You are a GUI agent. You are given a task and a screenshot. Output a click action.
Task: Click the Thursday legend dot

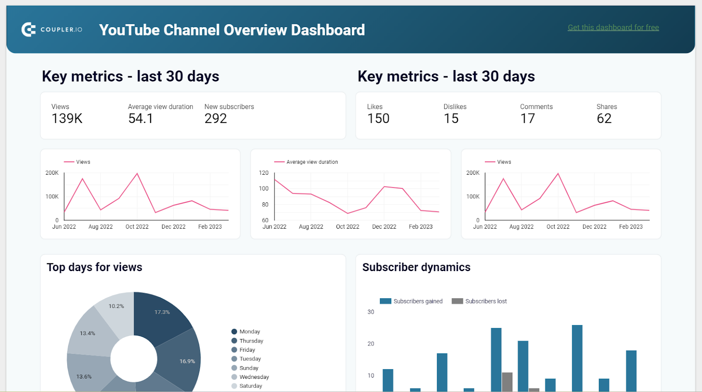click(x=234, y=341)
